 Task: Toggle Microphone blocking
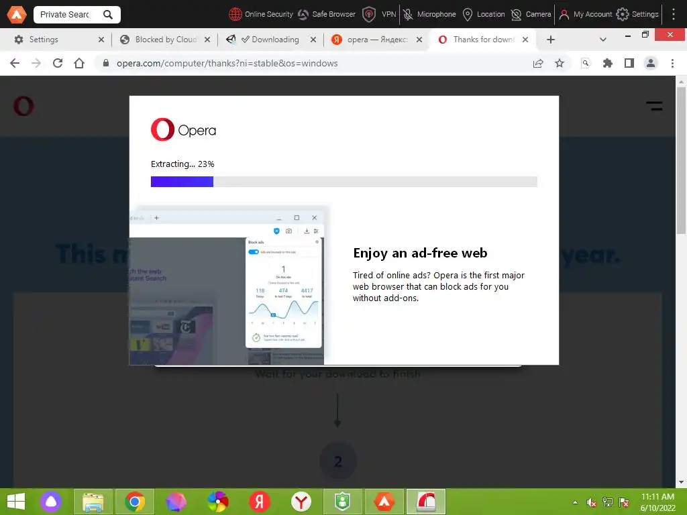pos(429,15)
